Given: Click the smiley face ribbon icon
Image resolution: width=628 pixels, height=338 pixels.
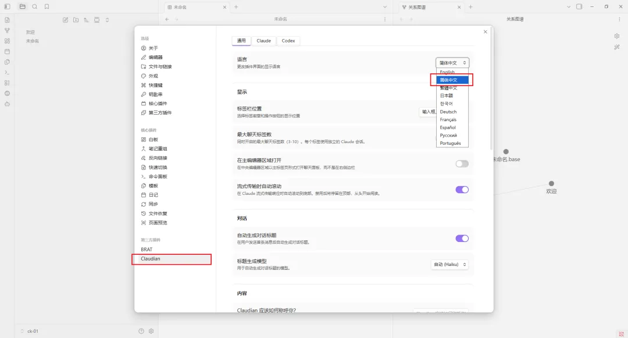Looking at the screenshot, I should (x=7, y=93).
